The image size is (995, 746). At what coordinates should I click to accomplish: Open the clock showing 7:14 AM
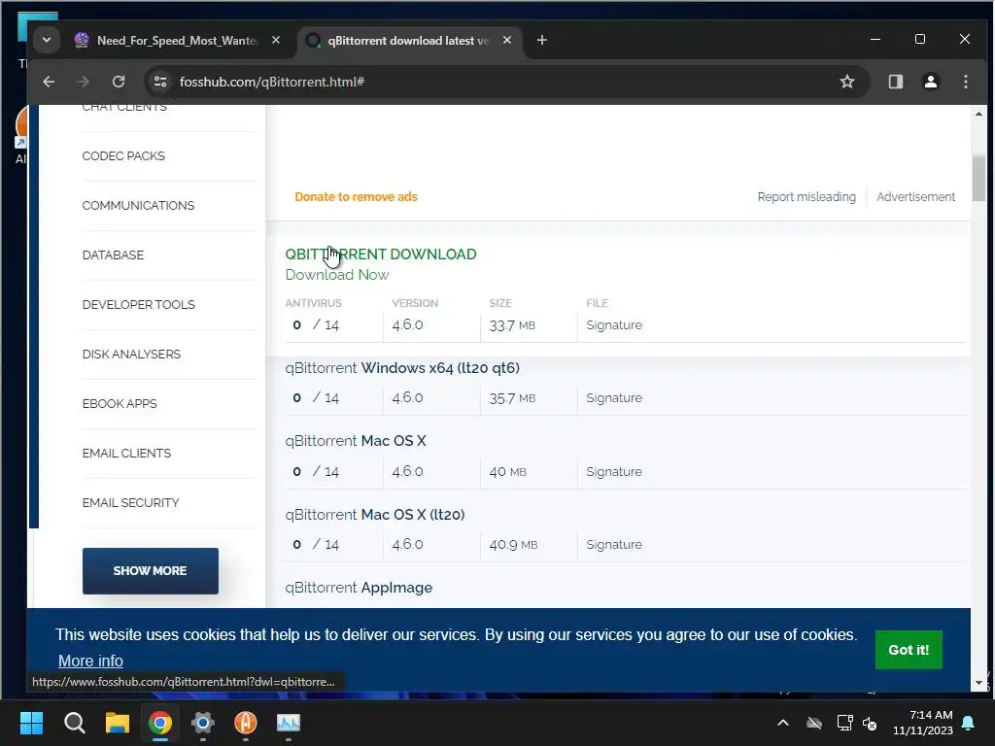(923, 723)
